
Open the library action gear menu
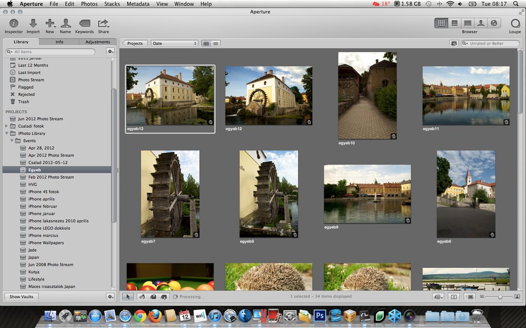(x=110, y=52)
